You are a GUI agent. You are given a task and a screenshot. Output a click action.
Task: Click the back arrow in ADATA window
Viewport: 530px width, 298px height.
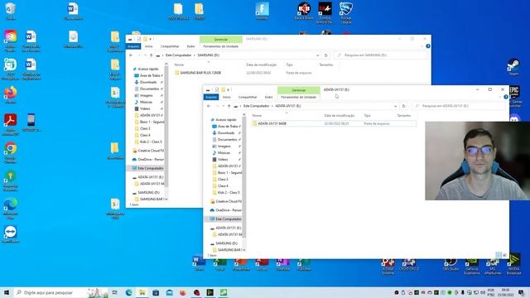click(209, 106)
